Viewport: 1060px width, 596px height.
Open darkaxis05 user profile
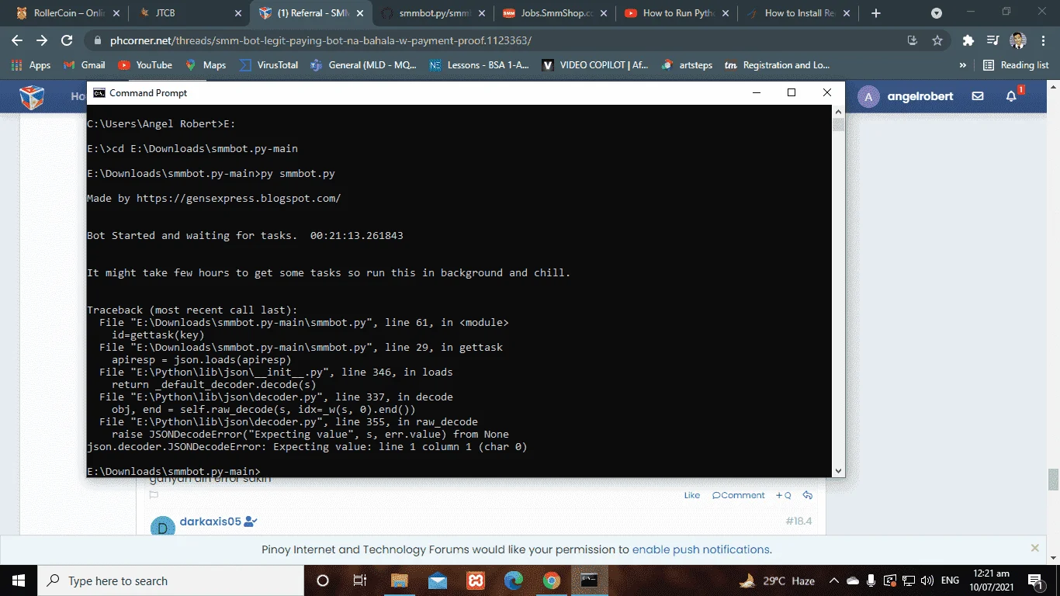pos(210,521)
